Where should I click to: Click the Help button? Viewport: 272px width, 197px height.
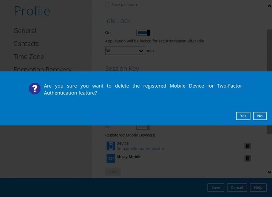click(x=258, y=188)
